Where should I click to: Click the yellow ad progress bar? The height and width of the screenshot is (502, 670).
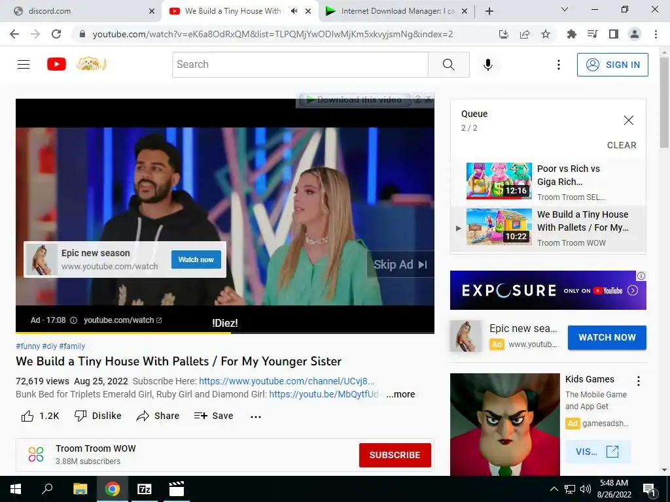123,333
